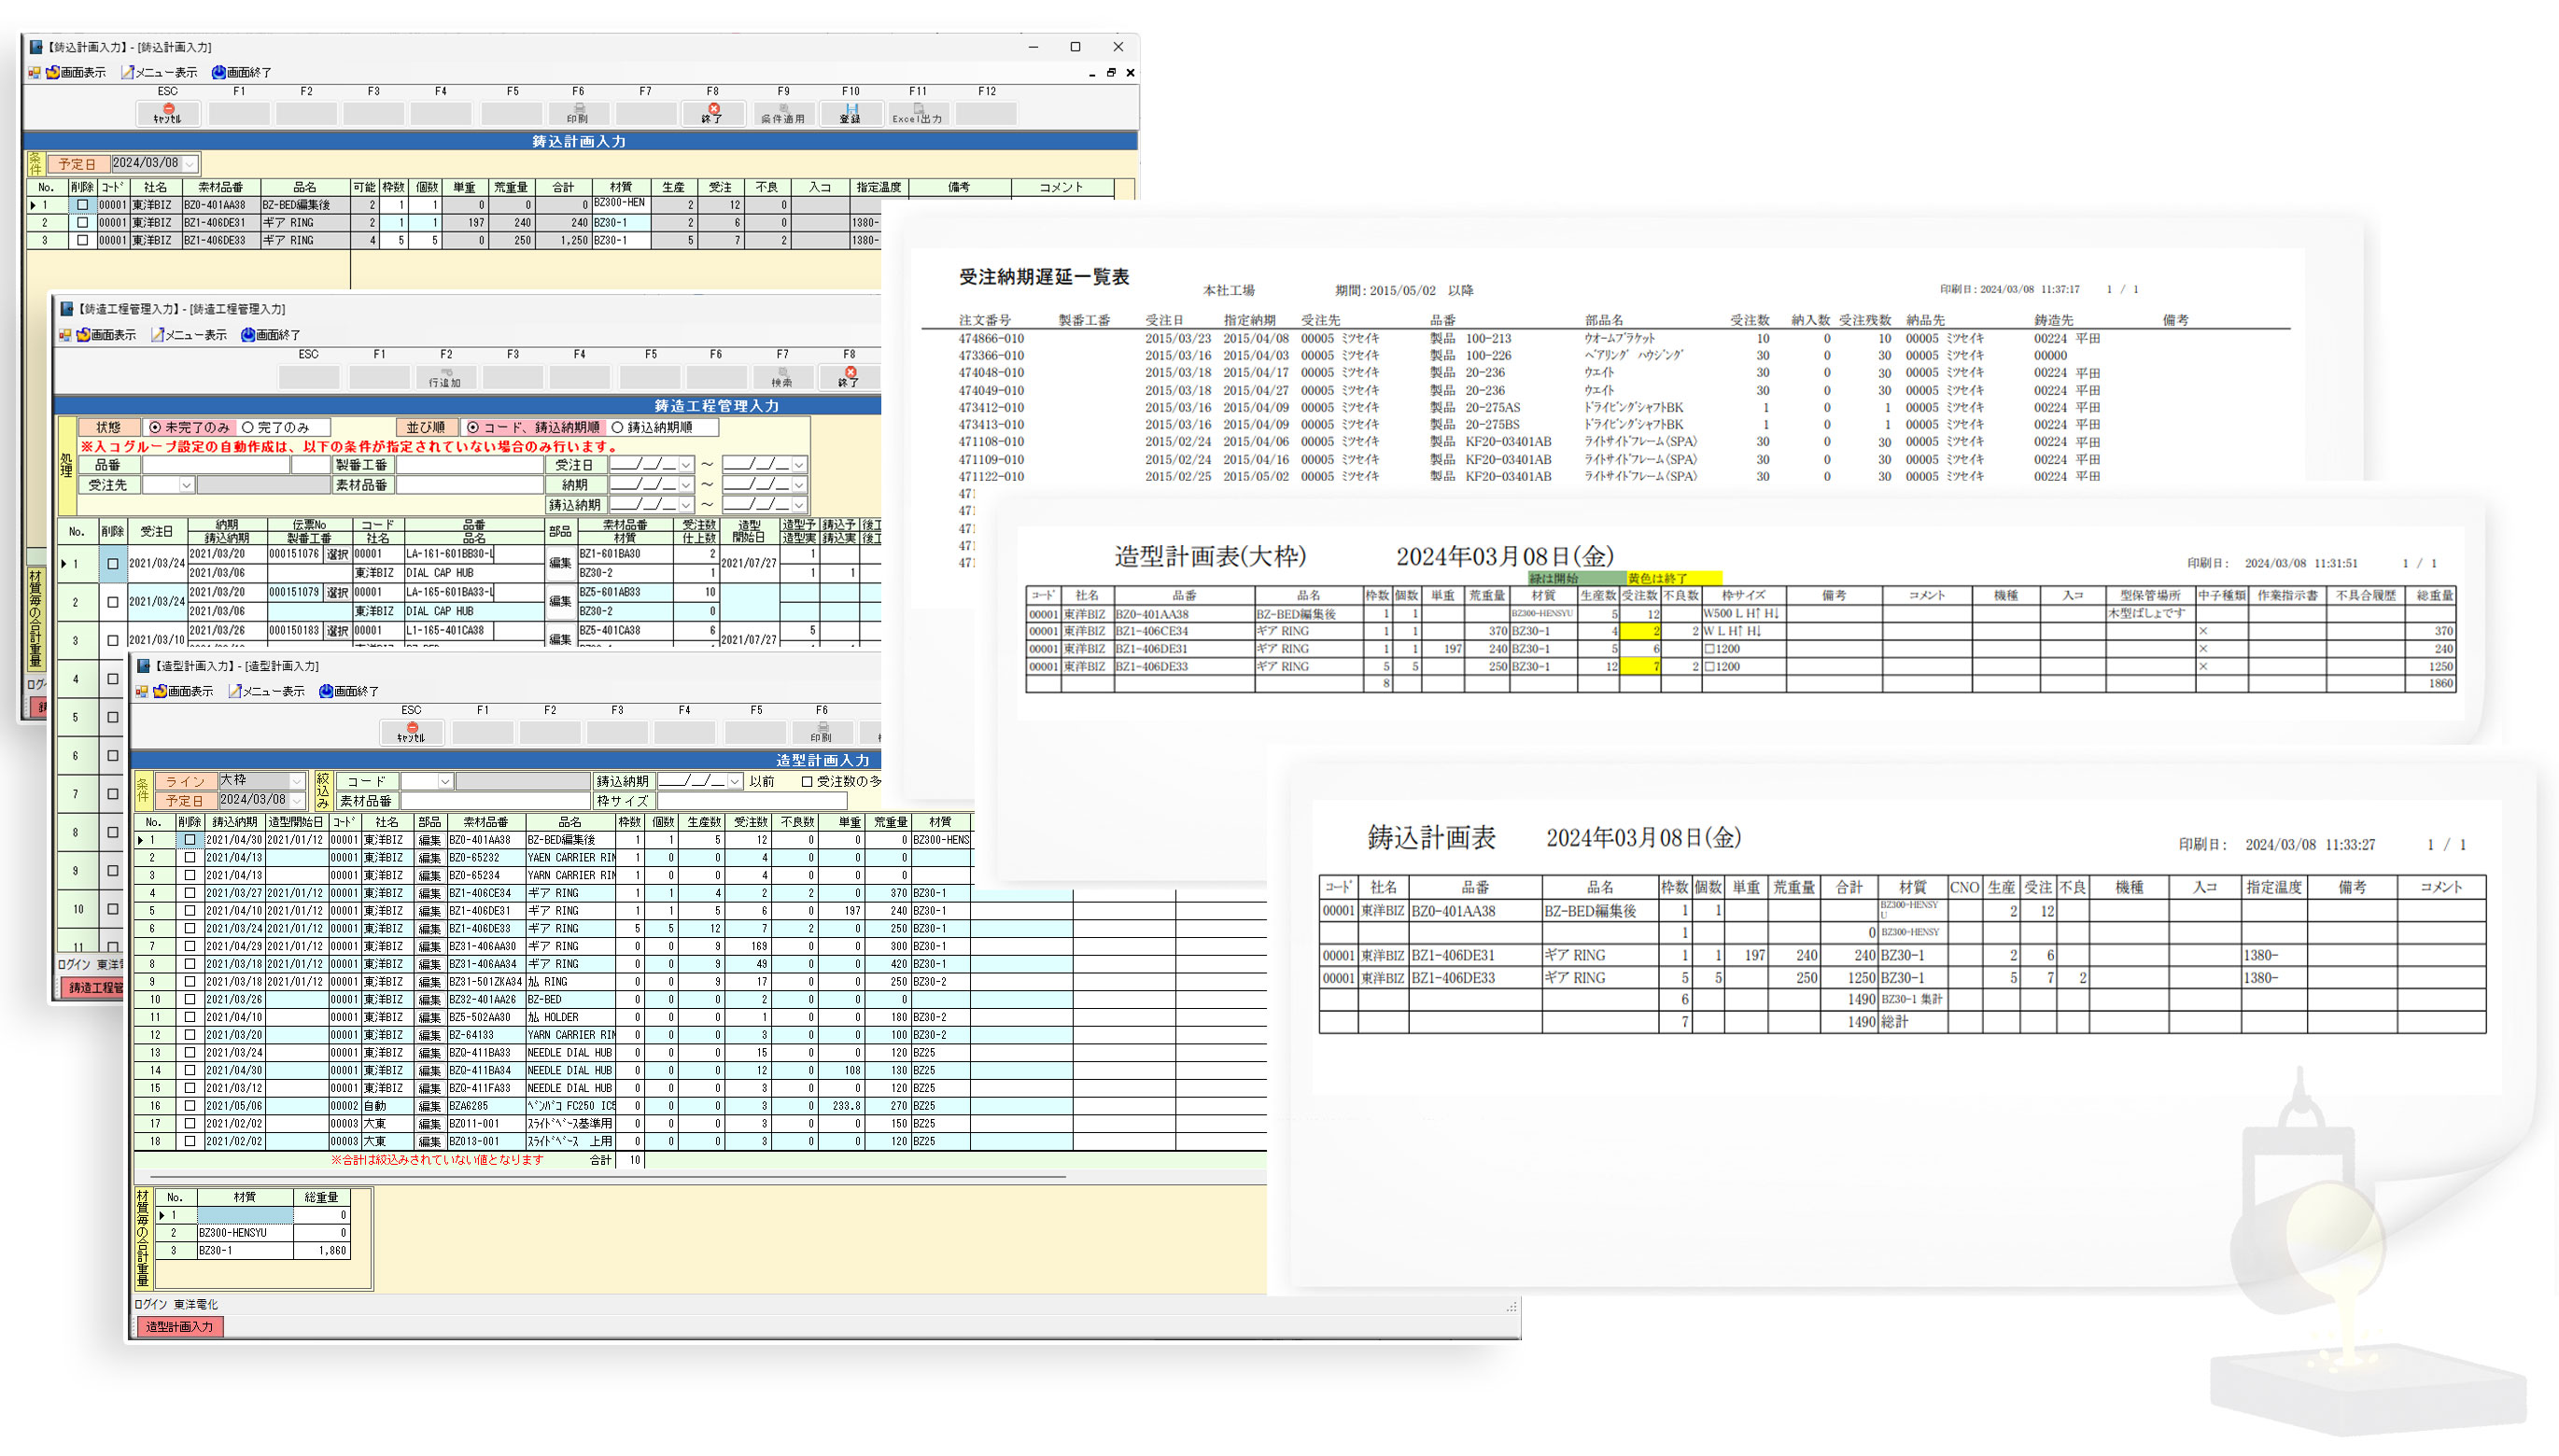Tick 削除 checkbox for row 2 in 鋳造工程管理入力
The width and height of the screenshot is (2559, 1456).
pos(113,602)
